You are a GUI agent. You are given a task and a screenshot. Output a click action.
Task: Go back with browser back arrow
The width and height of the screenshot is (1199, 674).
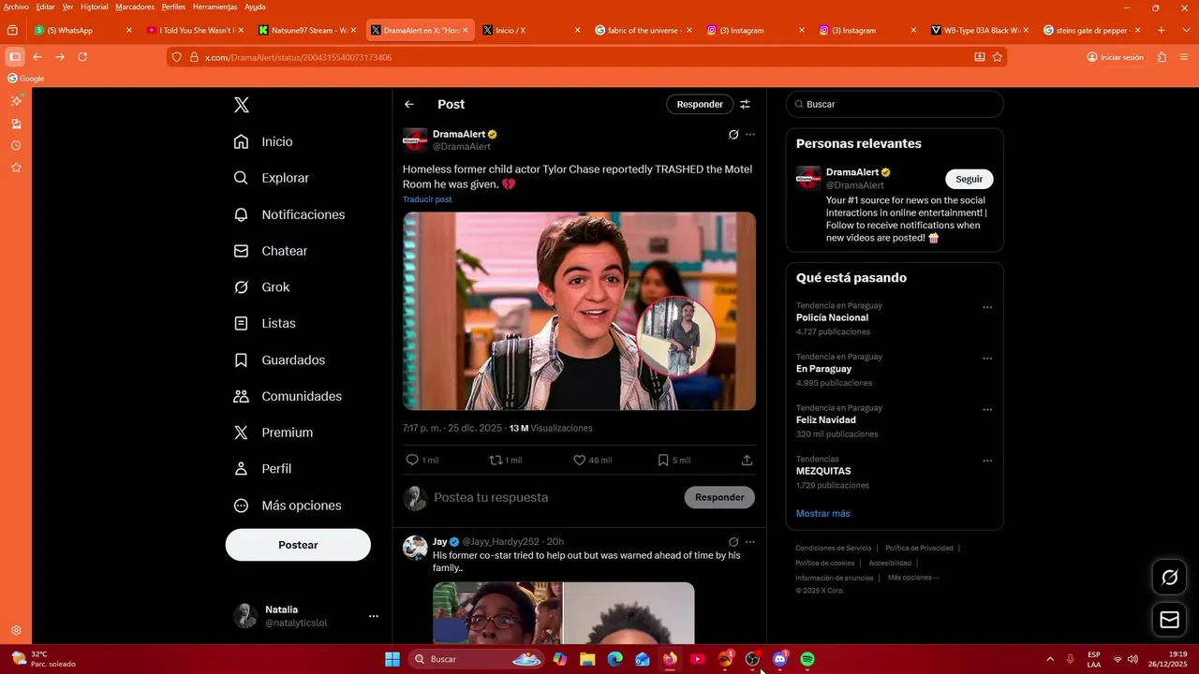click(37, 57)
